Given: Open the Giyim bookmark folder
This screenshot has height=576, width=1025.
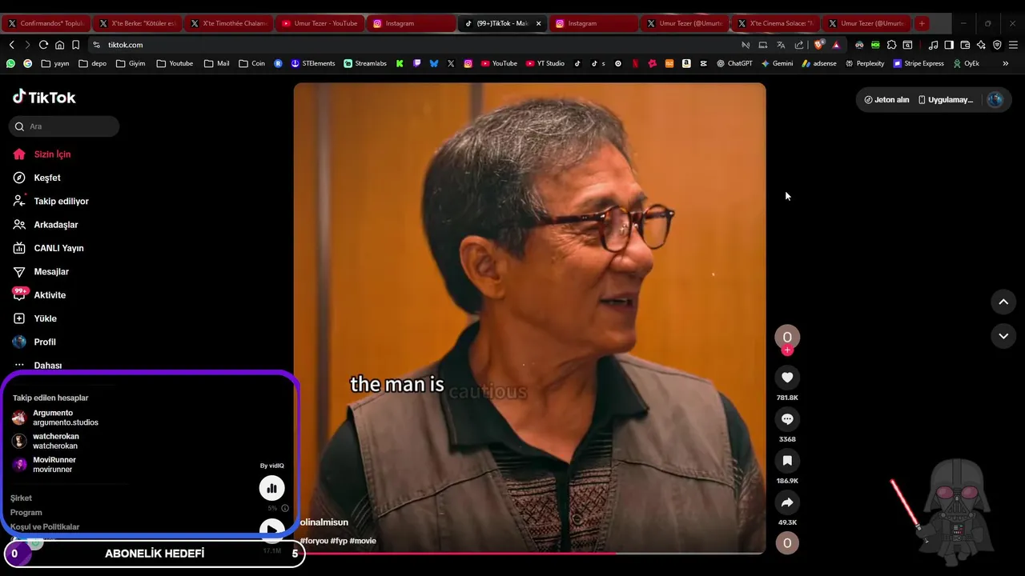Looking at the screenshot, I should (x=131, y=63).
